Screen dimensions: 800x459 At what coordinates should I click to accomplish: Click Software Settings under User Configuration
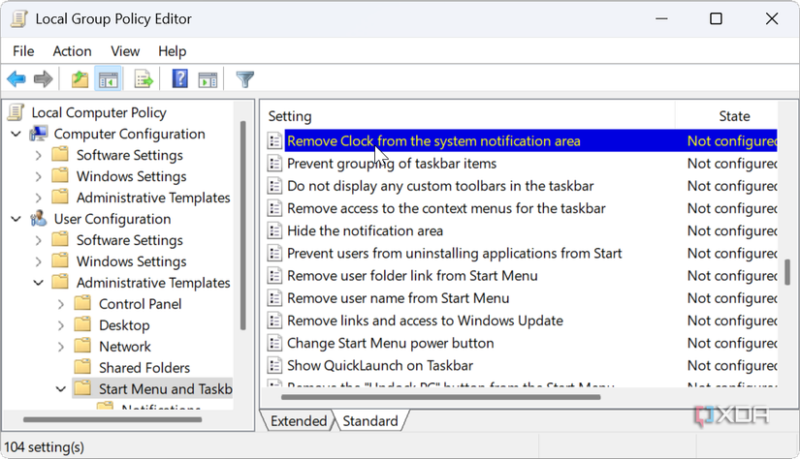130,240
